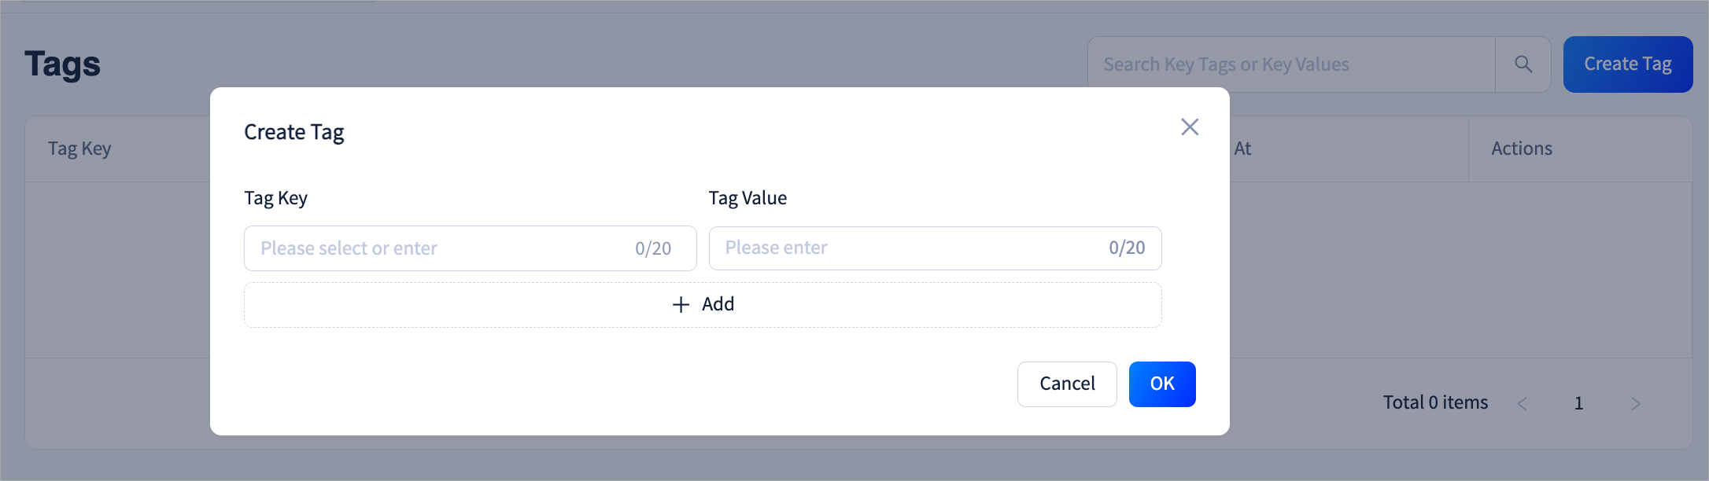
Task: Click the search magnifier icon
Action: 1523,64
